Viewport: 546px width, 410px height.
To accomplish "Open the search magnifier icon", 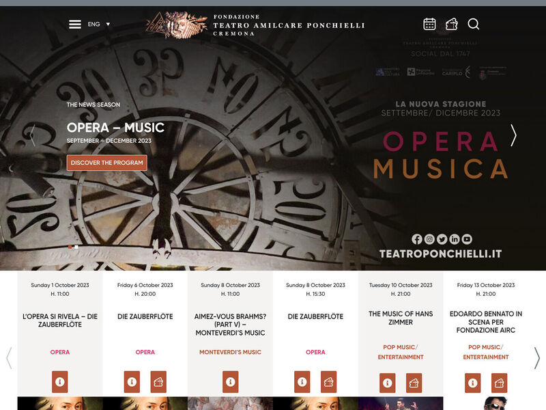I will coord(473,24).
